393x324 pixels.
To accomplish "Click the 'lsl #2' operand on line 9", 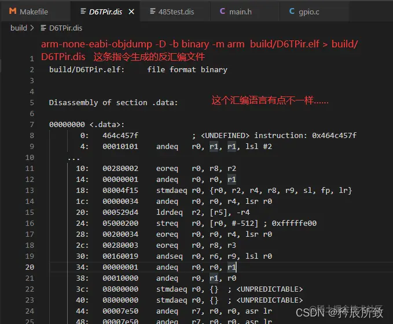I will (x=259, y=147).
